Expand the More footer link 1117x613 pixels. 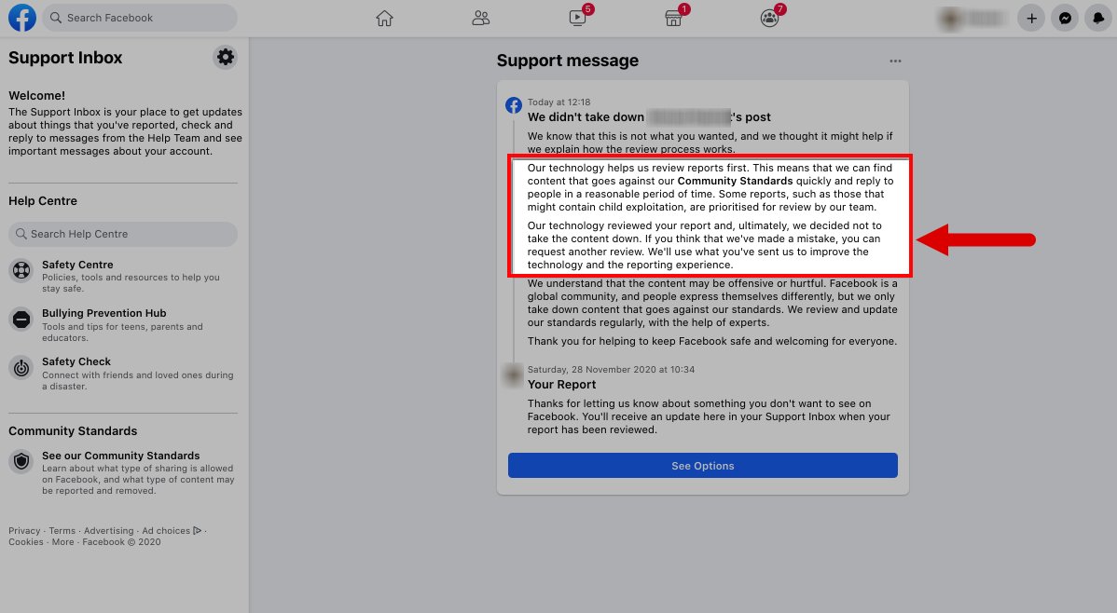pyautogui.click(x=62, y=542)
